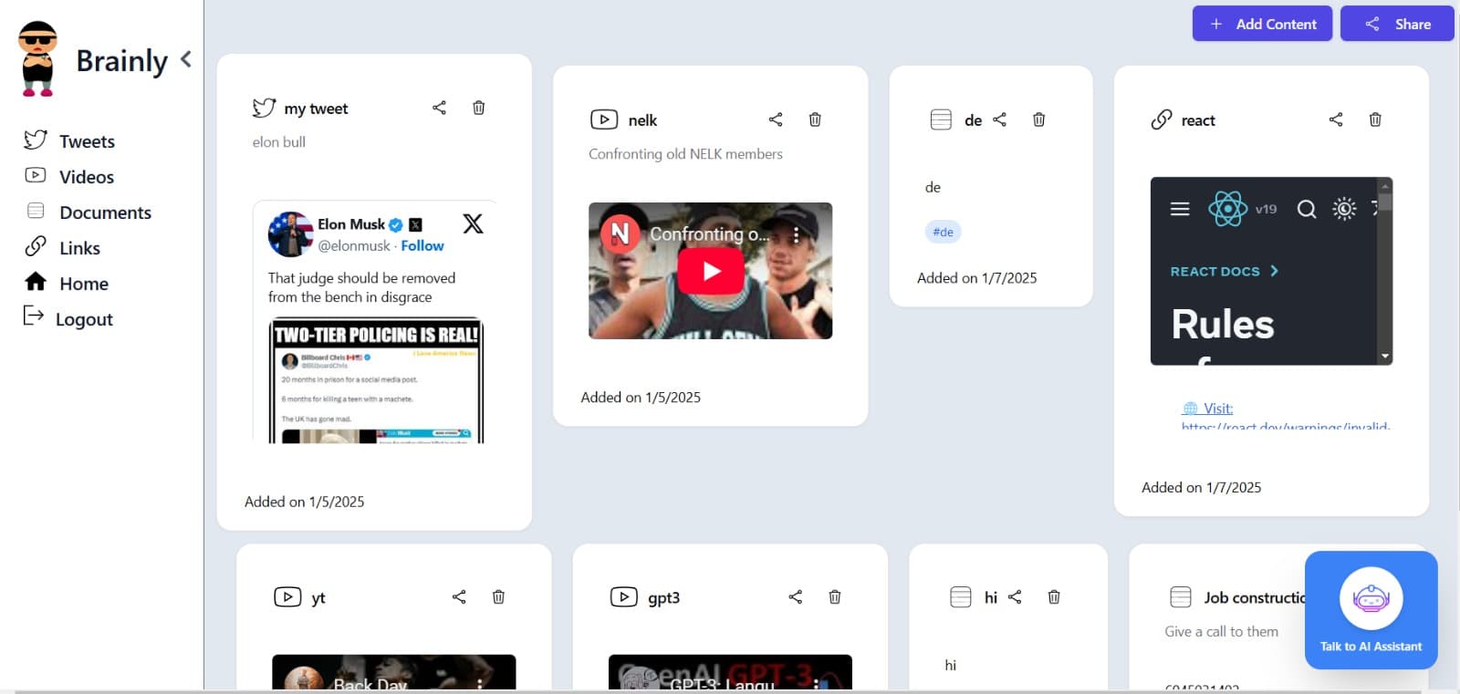Viewport: 1460px width, 694px height.
Task: Share the 'de' document card
Action: coord(1000,119)
